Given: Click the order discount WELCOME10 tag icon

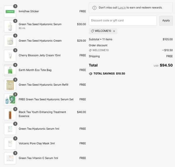Looking at the screenshot, I should [x=90, y=50].
